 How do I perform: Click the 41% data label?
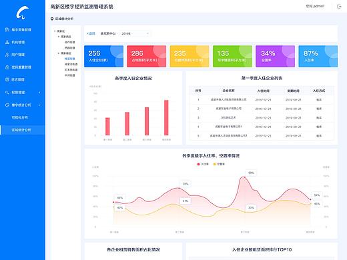pos(186,201)
